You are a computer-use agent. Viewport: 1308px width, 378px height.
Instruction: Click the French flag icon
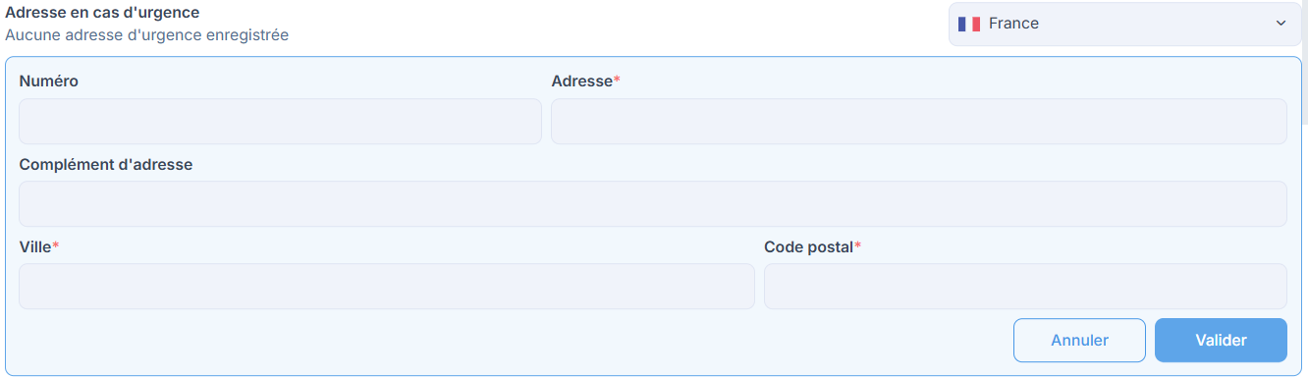969,24
